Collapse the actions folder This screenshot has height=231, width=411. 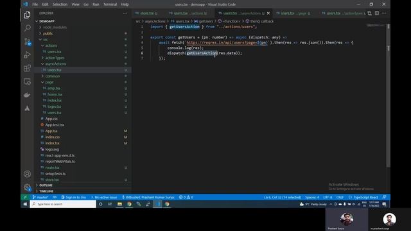click(83, 46)
